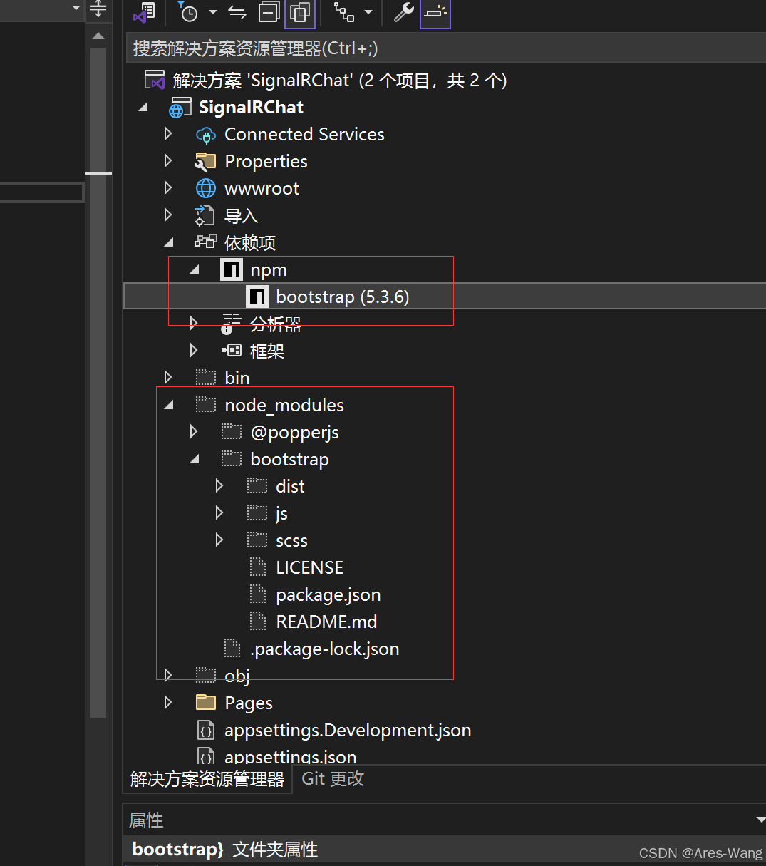Click the solution file icon
Viewport: 766px width, 866px height.
pos(155,80)
